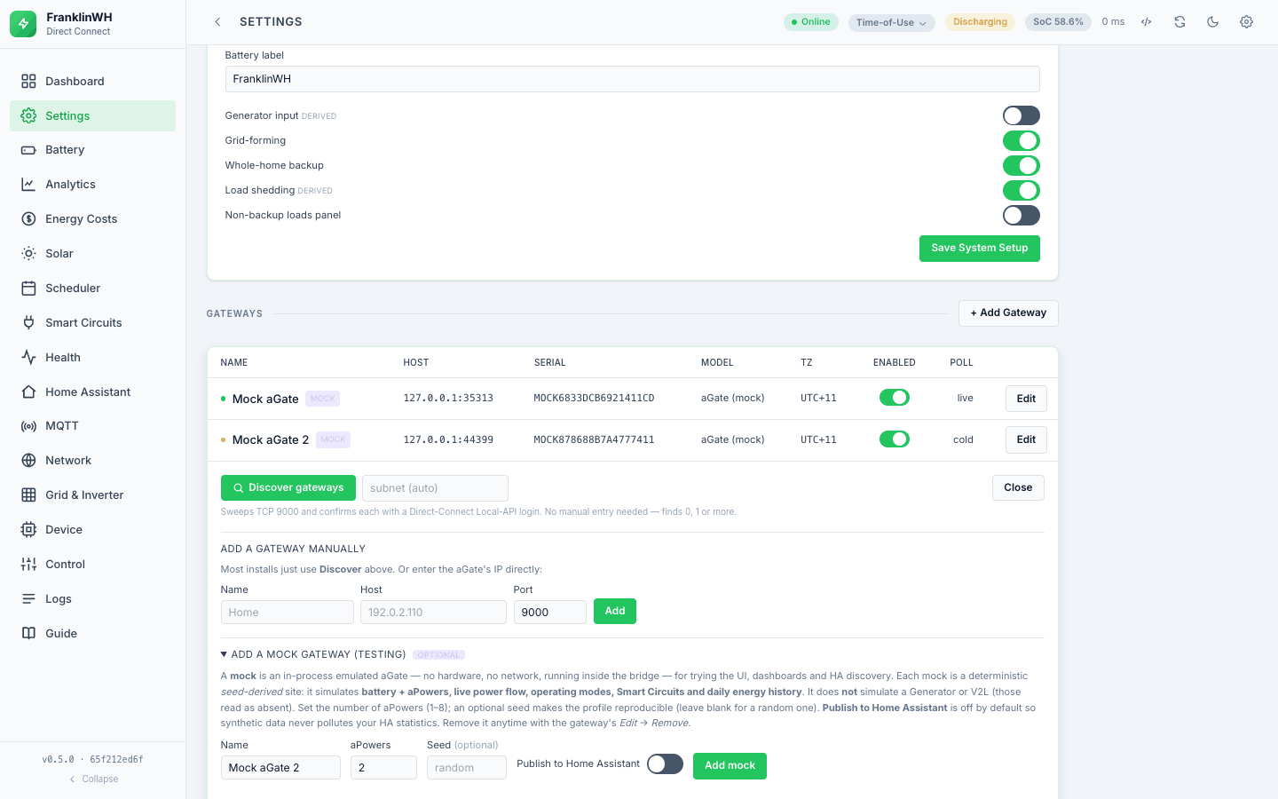This screenshot has width=1278, height=799.
Task: Click the Smart Circuits plug icon
Action: click(x=28, y=322)
